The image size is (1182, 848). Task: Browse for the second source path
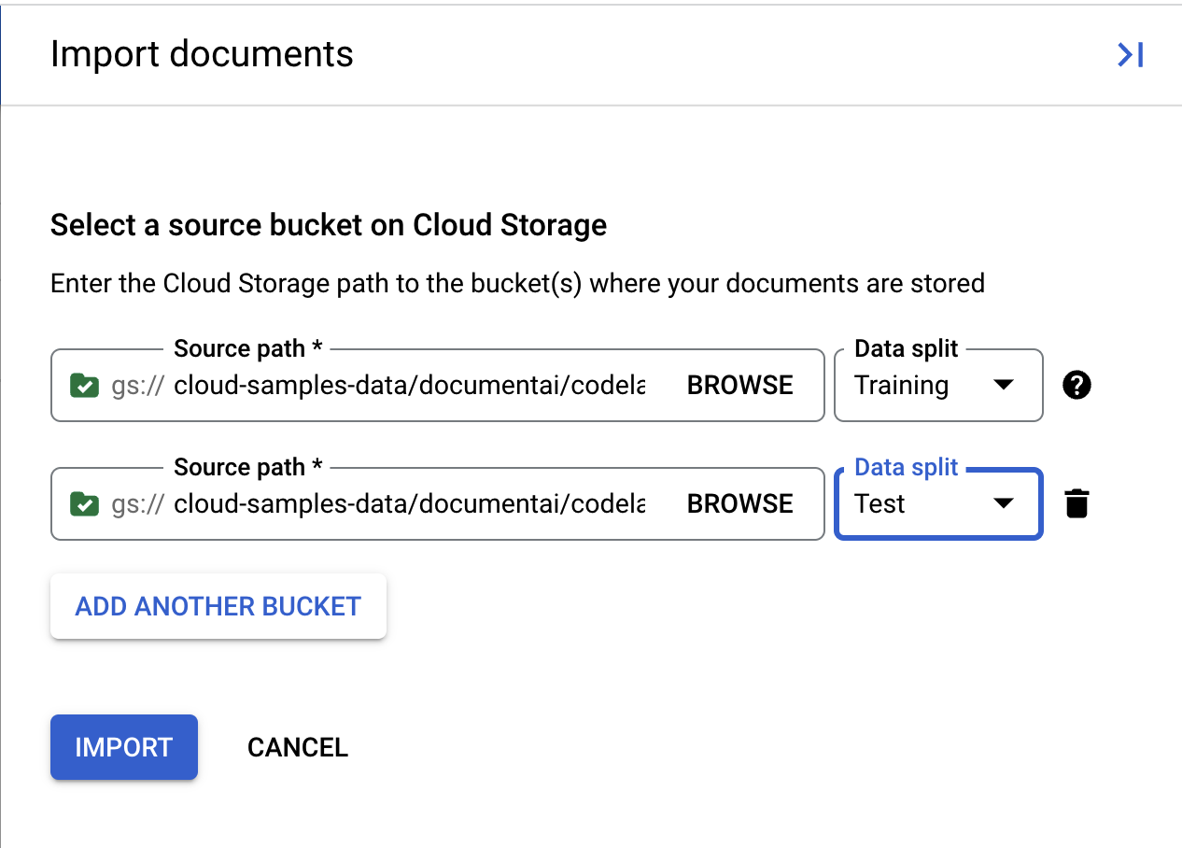click(x=739, y=504)
